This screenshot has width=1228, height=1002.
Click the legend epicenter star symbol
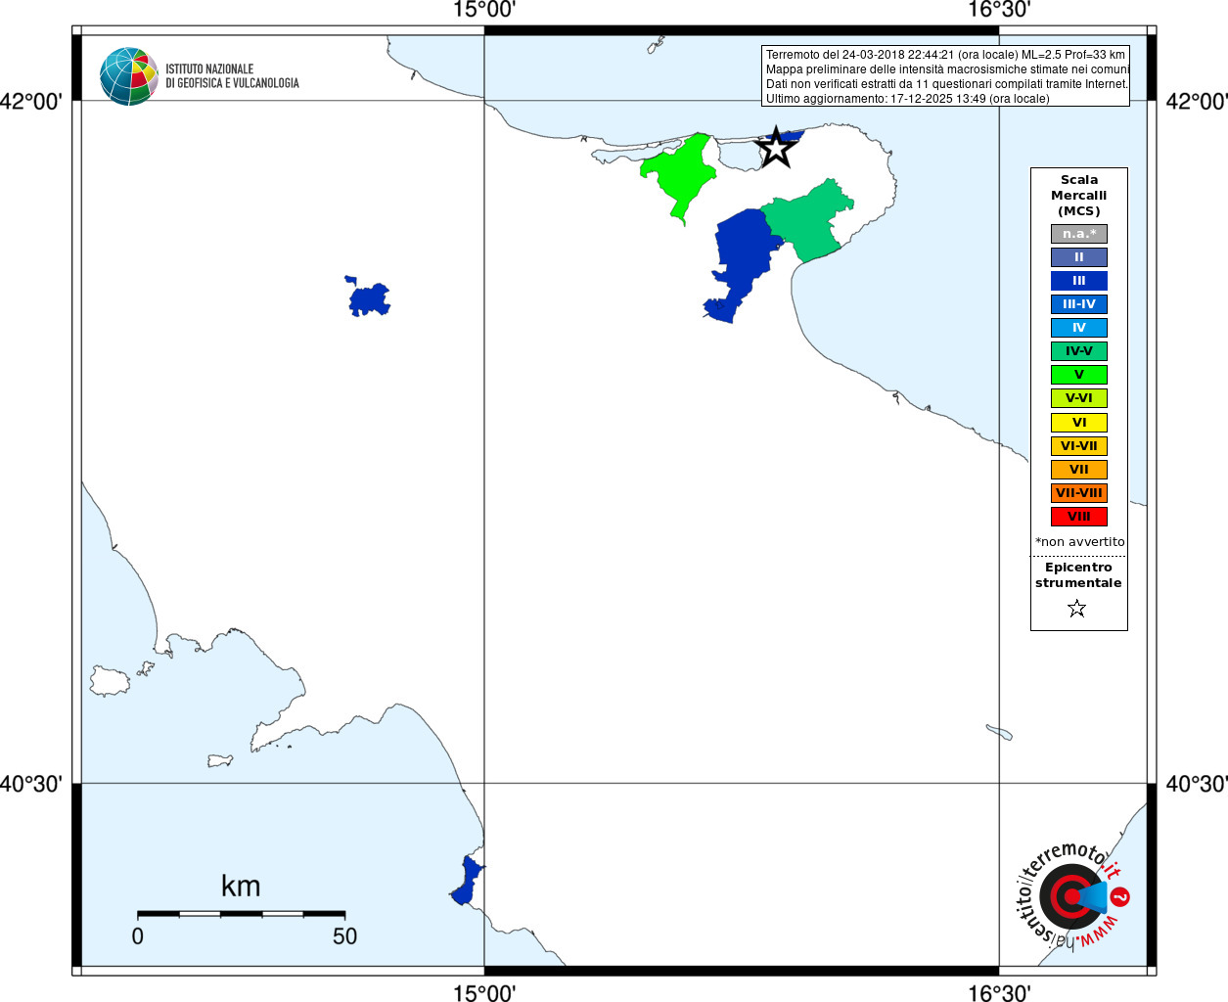click(x=1077, y=609)
